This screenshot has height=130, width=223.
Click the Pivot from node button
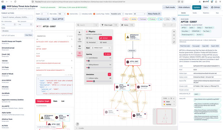[x=185, y=46]
